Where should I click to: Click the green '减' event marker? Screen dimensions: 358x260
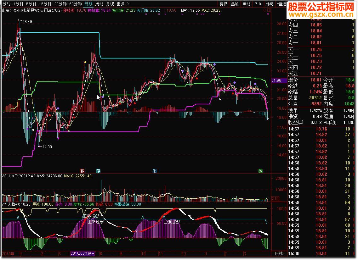coord(260,171)
